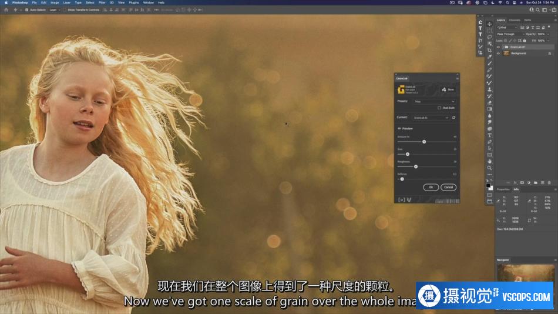558x314 pixels.
Task: Open the File menu
Action: pos(34,2)
